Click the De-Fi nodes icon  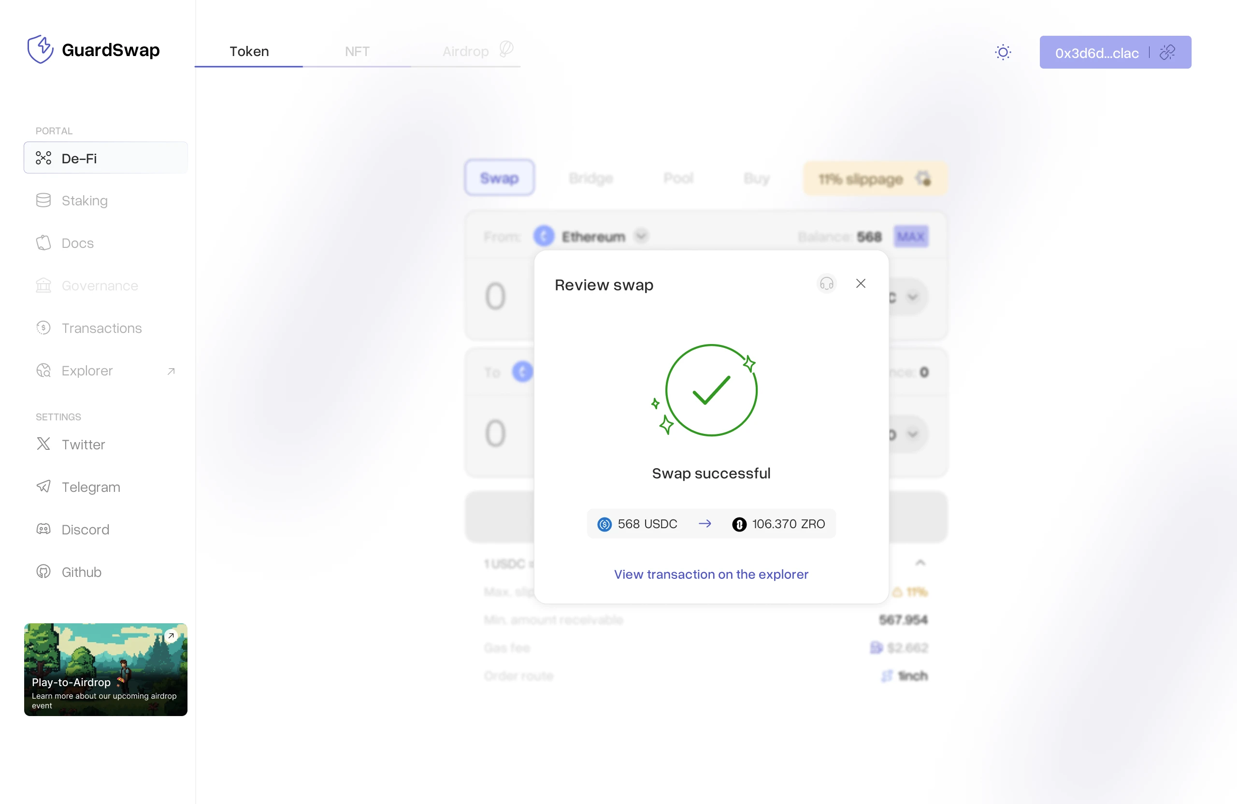coord(43,158)
